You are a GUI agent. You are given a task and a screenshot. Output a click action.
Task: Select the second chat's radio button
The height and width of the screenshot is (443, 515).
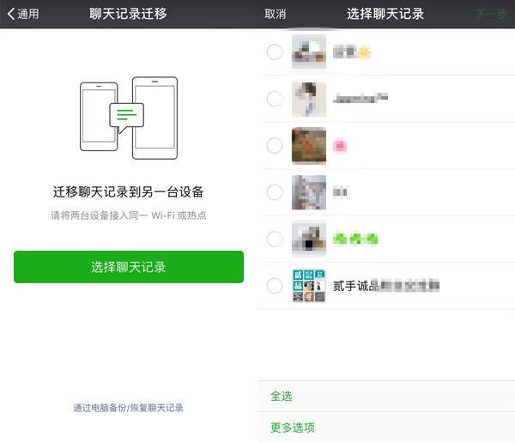pos(275,99)
